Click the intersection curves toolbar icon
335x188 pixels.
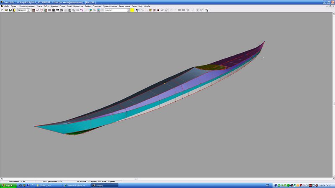95,10
